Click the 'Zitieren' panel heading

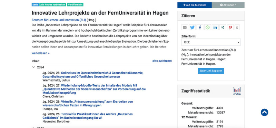click(188, 16)
